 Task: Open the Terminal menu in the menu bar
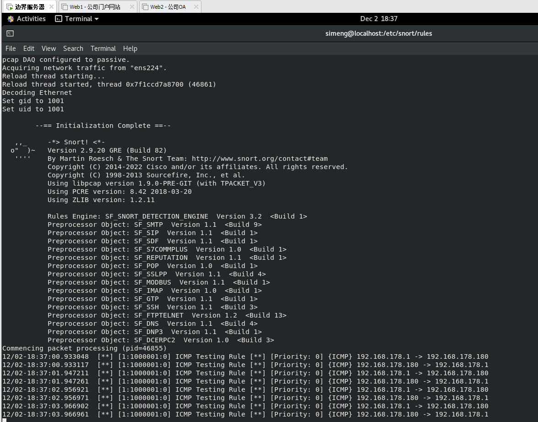tap(103, 49)
